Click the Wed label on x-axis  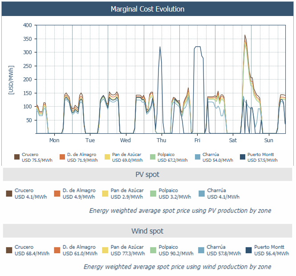click(126, 140)
